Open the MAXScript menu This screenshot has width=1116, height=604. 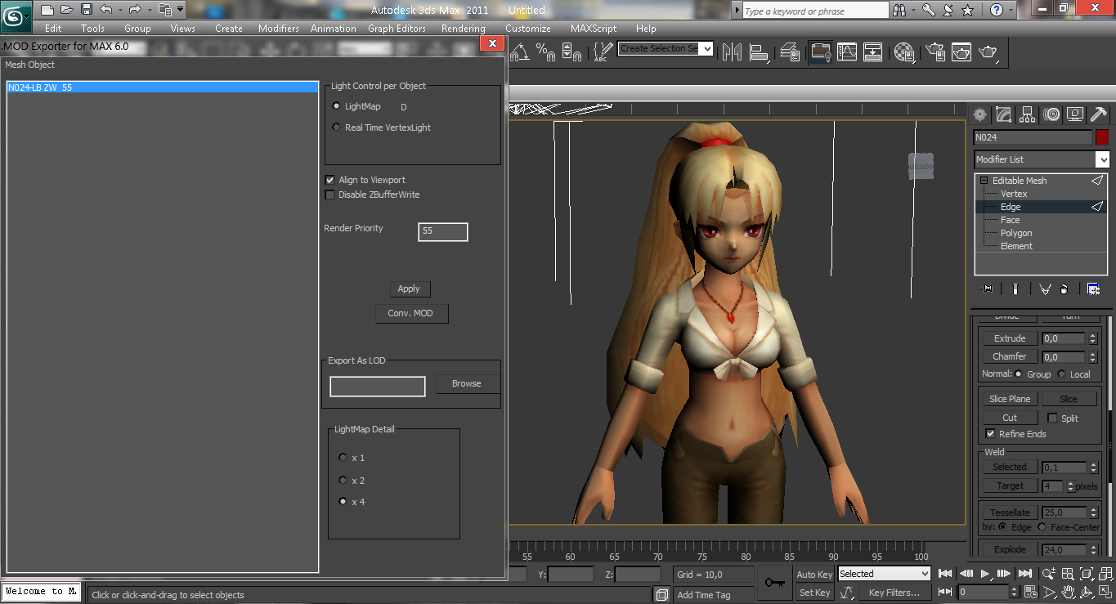point(594,29)
